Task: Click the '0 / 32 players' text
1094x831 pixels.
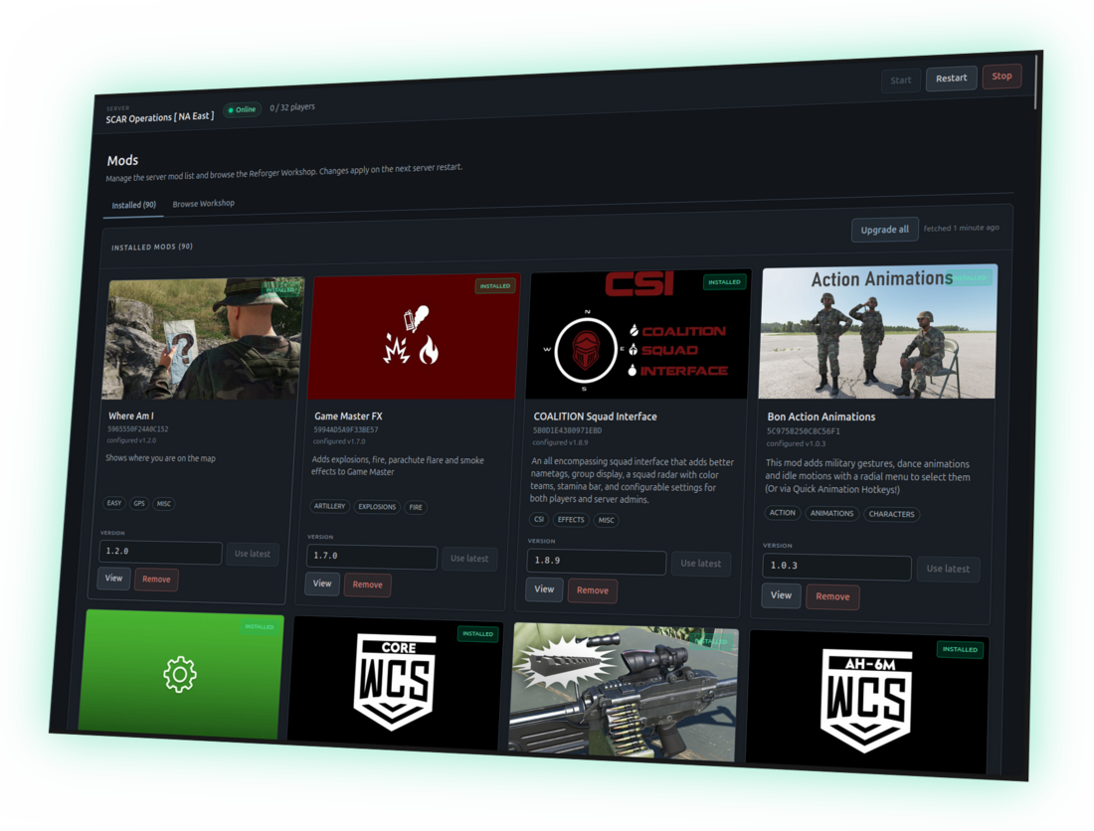Action: pyautogui.click(x=292, y=107)
